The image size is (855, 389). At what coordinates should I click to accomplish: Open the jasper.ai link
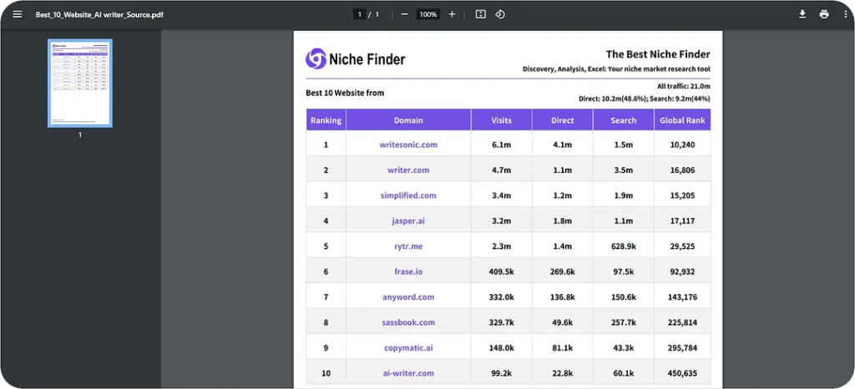(408, 221)
